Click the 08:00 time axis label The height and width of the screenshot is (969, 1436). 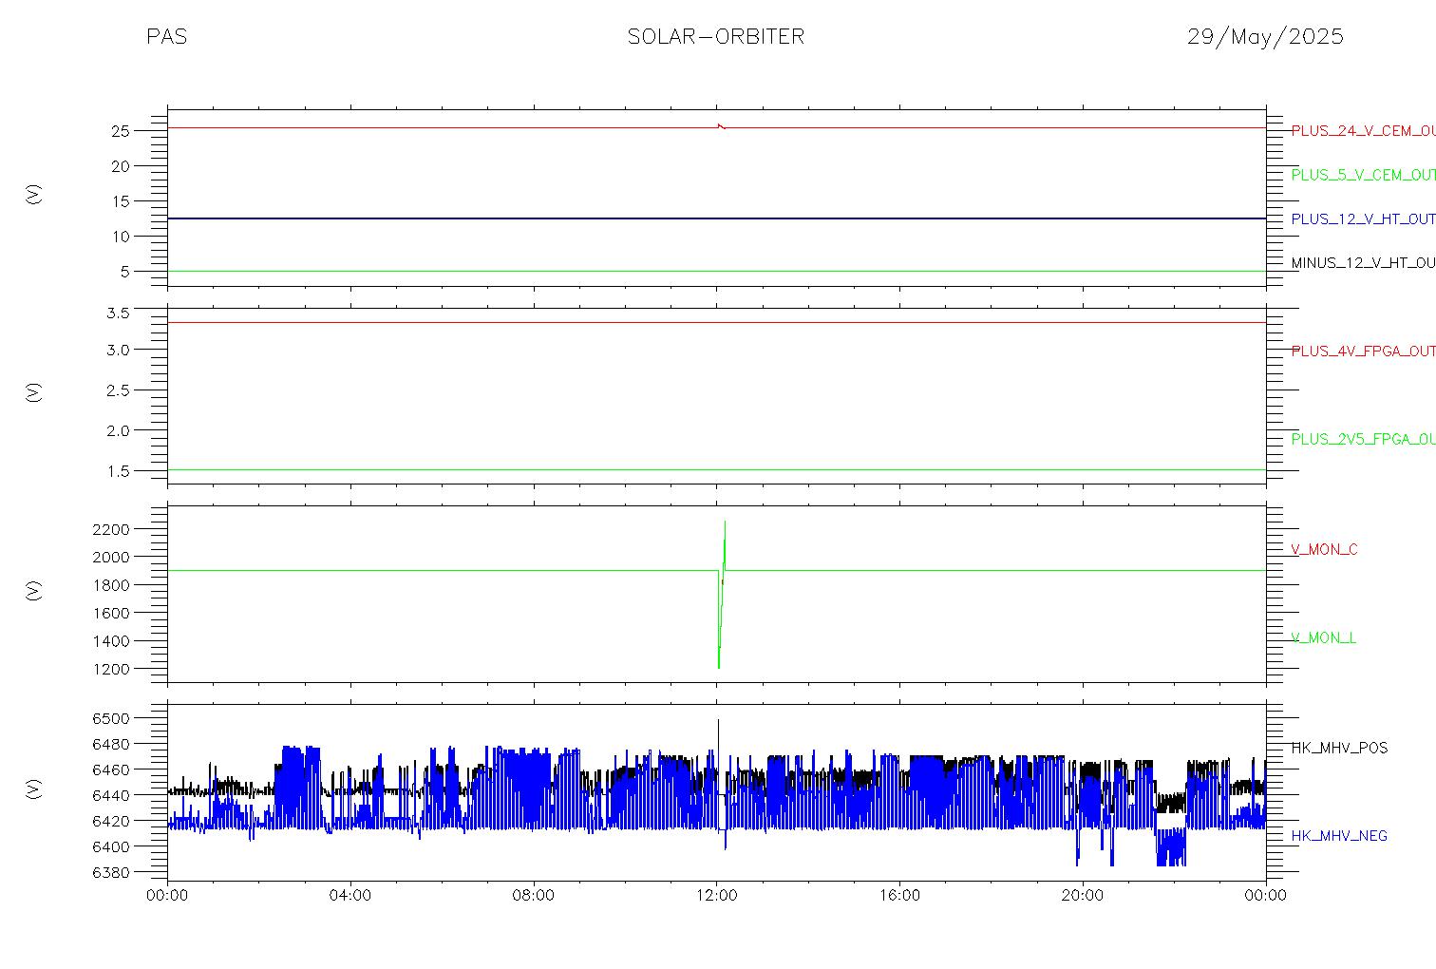click(x=533, y=896)
